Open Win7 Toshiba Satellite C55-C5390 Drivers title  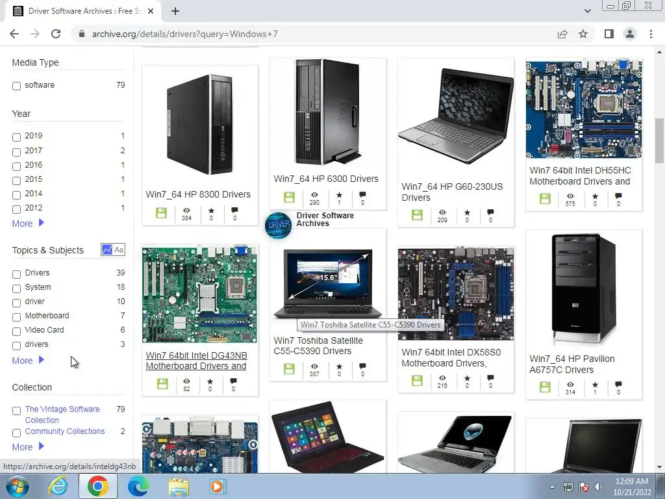tap(318, 346)
